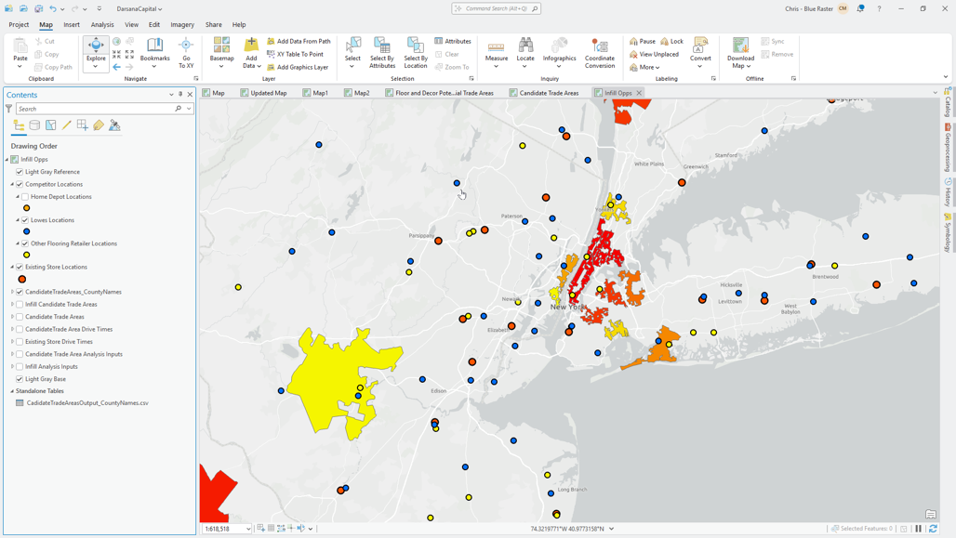The width and height of the screenshot is (956, 538).
Task: Expand CandidateTrade Area Drive Times layer
Action: pyautogui.click(x=12, y=329)
